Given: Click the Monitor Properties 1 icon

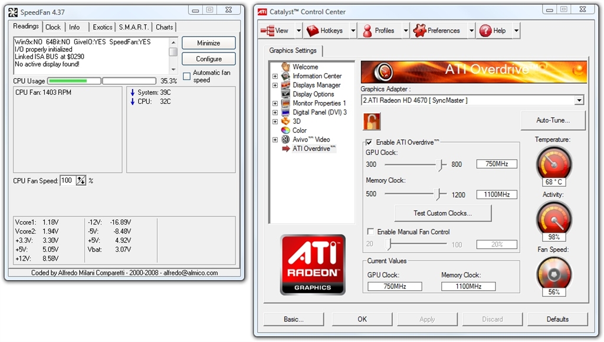Looking at the screenshot, I should coord(285,103).
